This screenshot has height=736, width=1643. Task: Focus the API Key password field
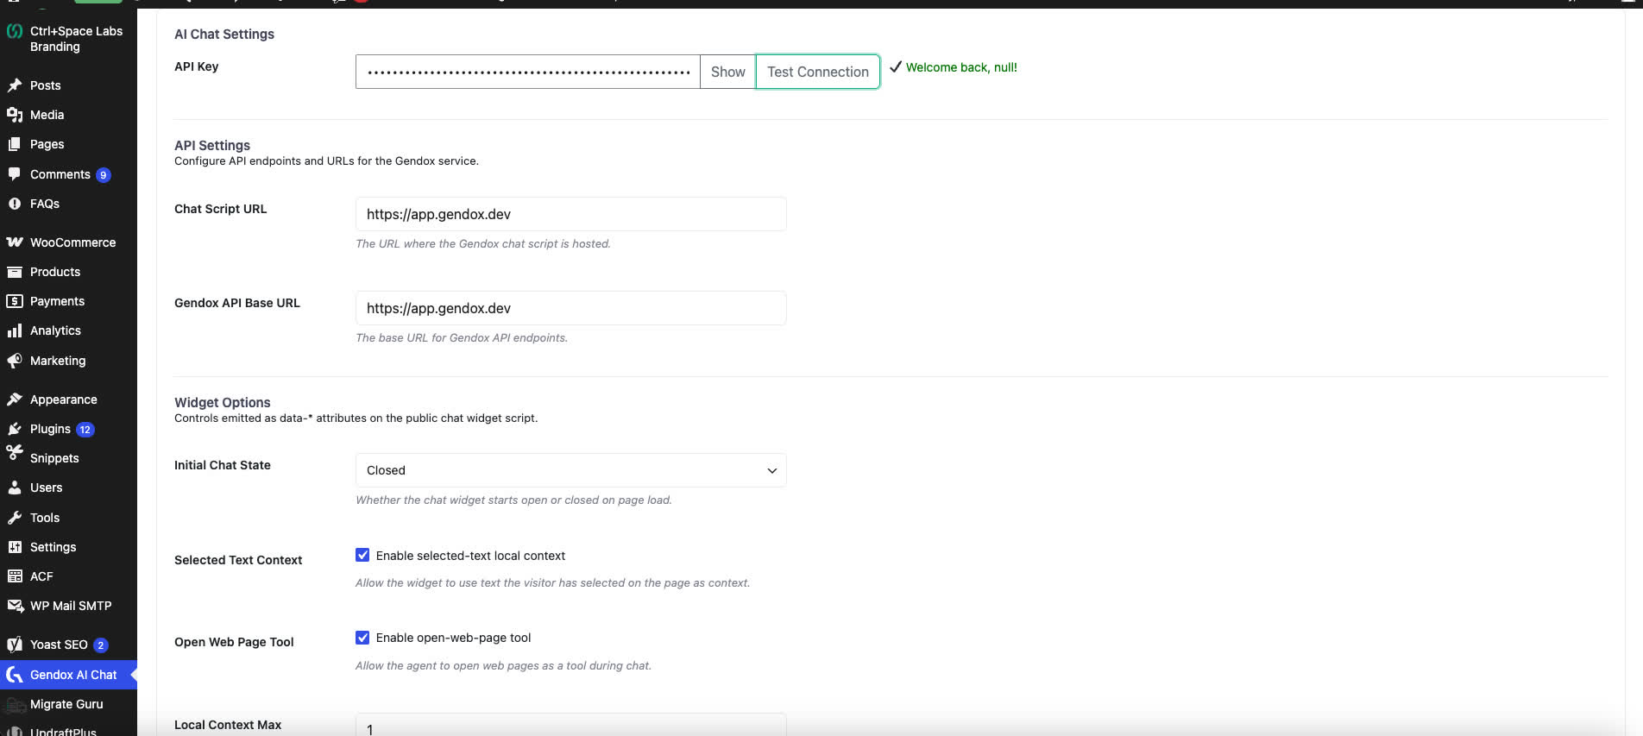(527, 72)
